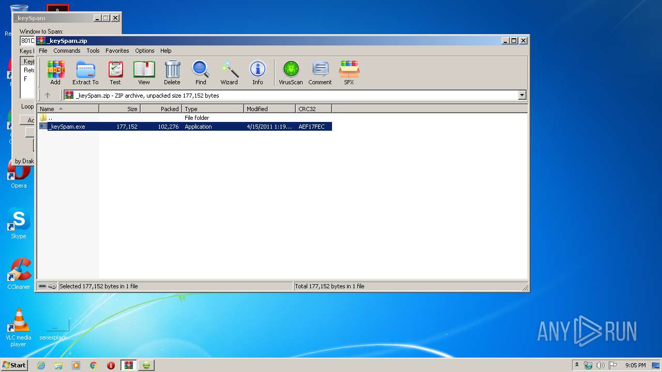The width and height of the screenshot is (662, 372).
Task: Select the parent folder '..' row
Action: click(185, 118)
